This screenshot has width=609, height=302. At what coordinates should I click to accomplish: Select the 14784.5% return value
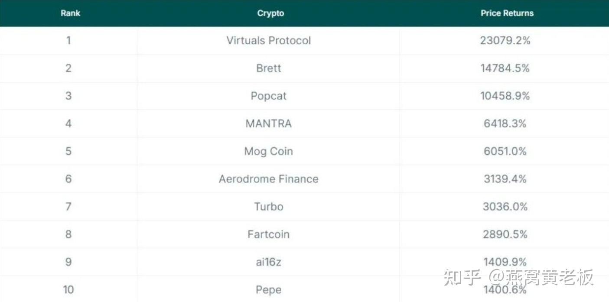[x=505, y=68]
